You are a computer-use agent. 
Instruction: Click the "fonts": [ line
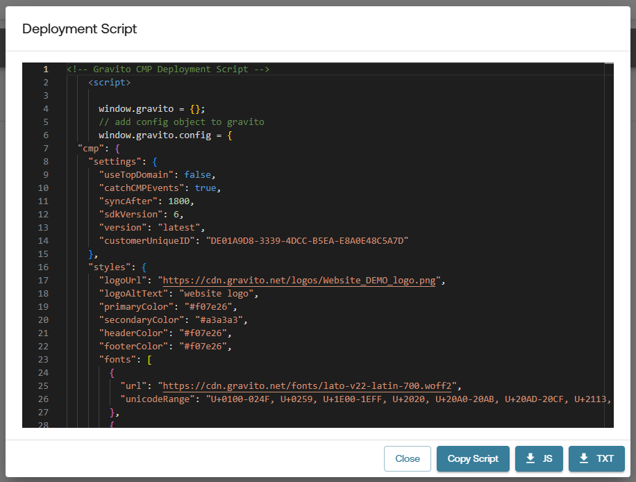point(126,360)
